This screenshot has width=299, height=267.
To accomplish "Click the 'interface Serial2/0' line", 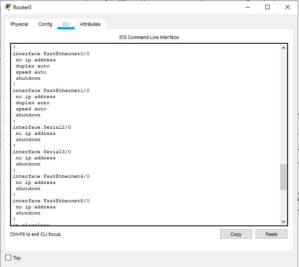I will (x=42, y=127).
